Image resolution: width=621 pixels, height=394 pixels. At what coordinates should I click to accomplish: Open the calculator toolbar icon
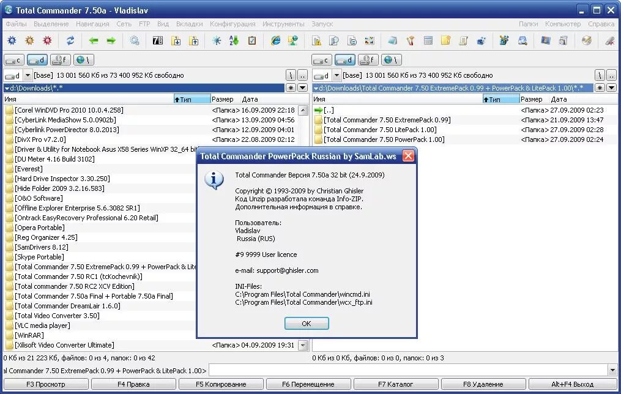428,40
